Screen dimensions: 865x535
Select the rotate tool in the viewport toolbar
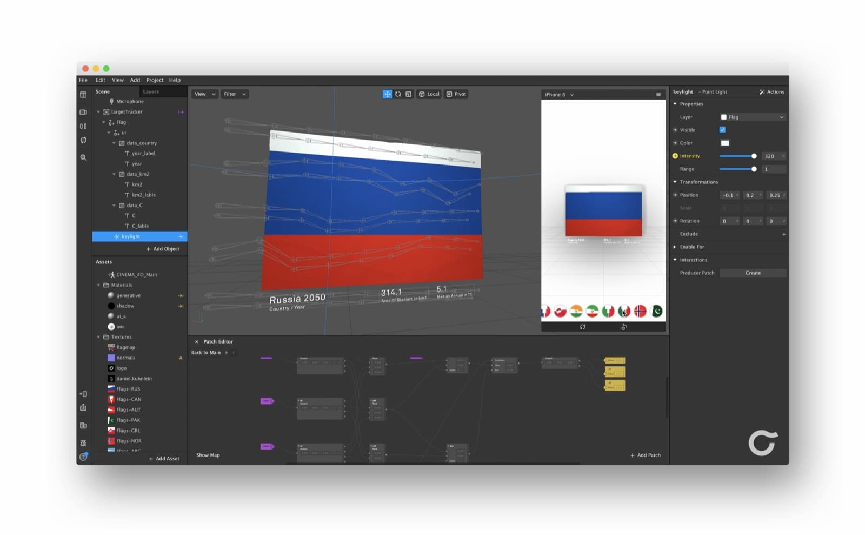point(398,94)
